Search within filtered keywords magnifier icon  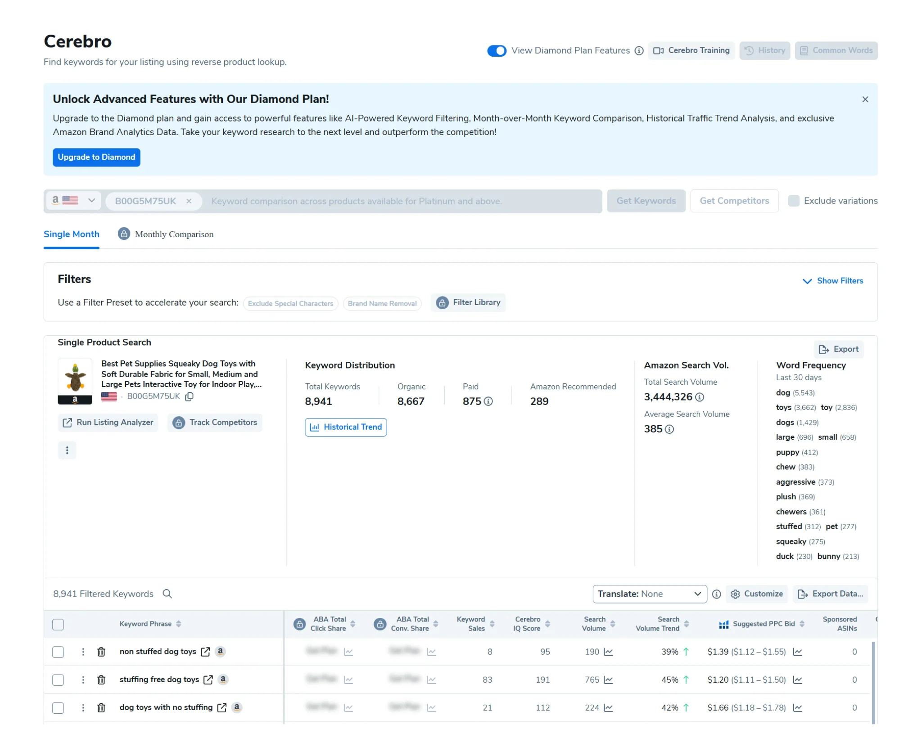(x=167, y=594)
